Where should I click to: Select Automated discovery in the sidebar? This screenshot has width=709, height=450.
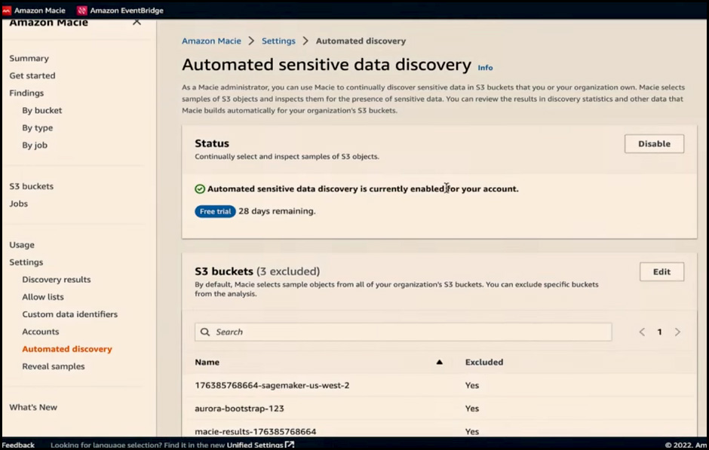[67, 349]
